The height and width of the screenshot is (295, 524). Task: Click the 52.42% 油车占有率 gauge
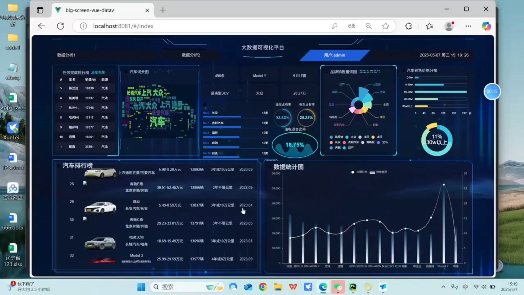(x=282, y=118)
